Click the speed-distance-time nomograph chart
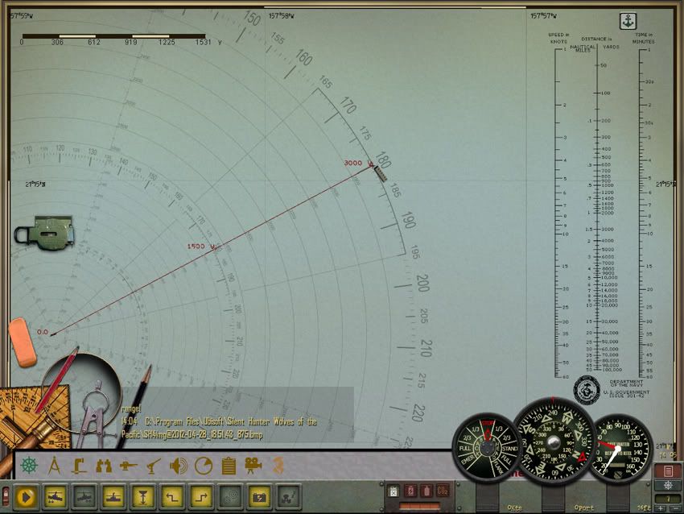This screenshot has height=514, width=684. 602,209
